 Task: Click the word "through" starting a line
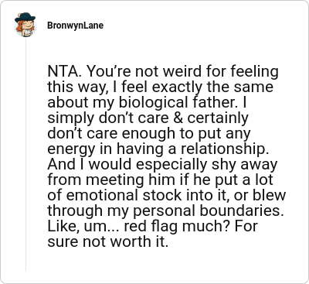(75, 211)
